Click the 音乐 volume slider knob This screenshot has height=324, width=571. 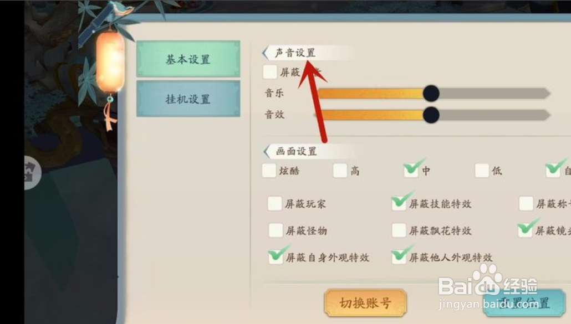(431, 94)
